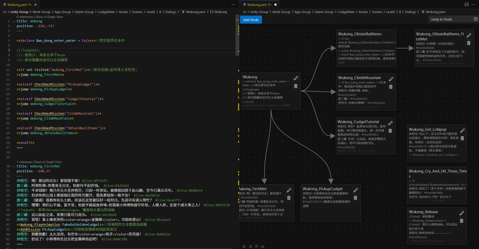Delete the Wukong_FirstMet graph node
Viewport: 479px width, 249px height.
pos(289,198)
